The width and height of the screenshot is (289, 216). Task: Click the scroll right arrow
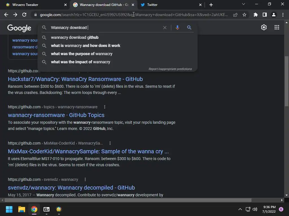click(x=282, y=200)
